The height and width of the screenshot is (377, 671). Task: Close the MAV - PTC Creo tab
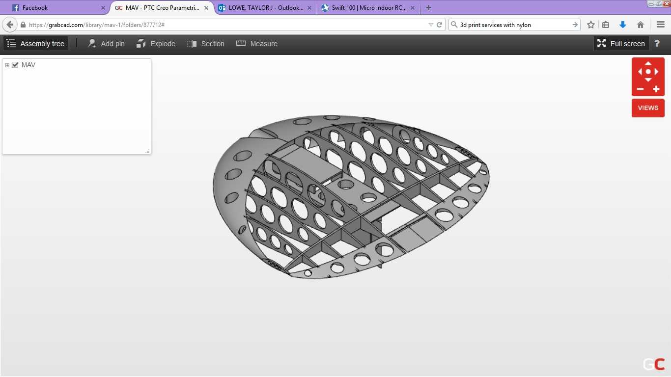[206, 8]
